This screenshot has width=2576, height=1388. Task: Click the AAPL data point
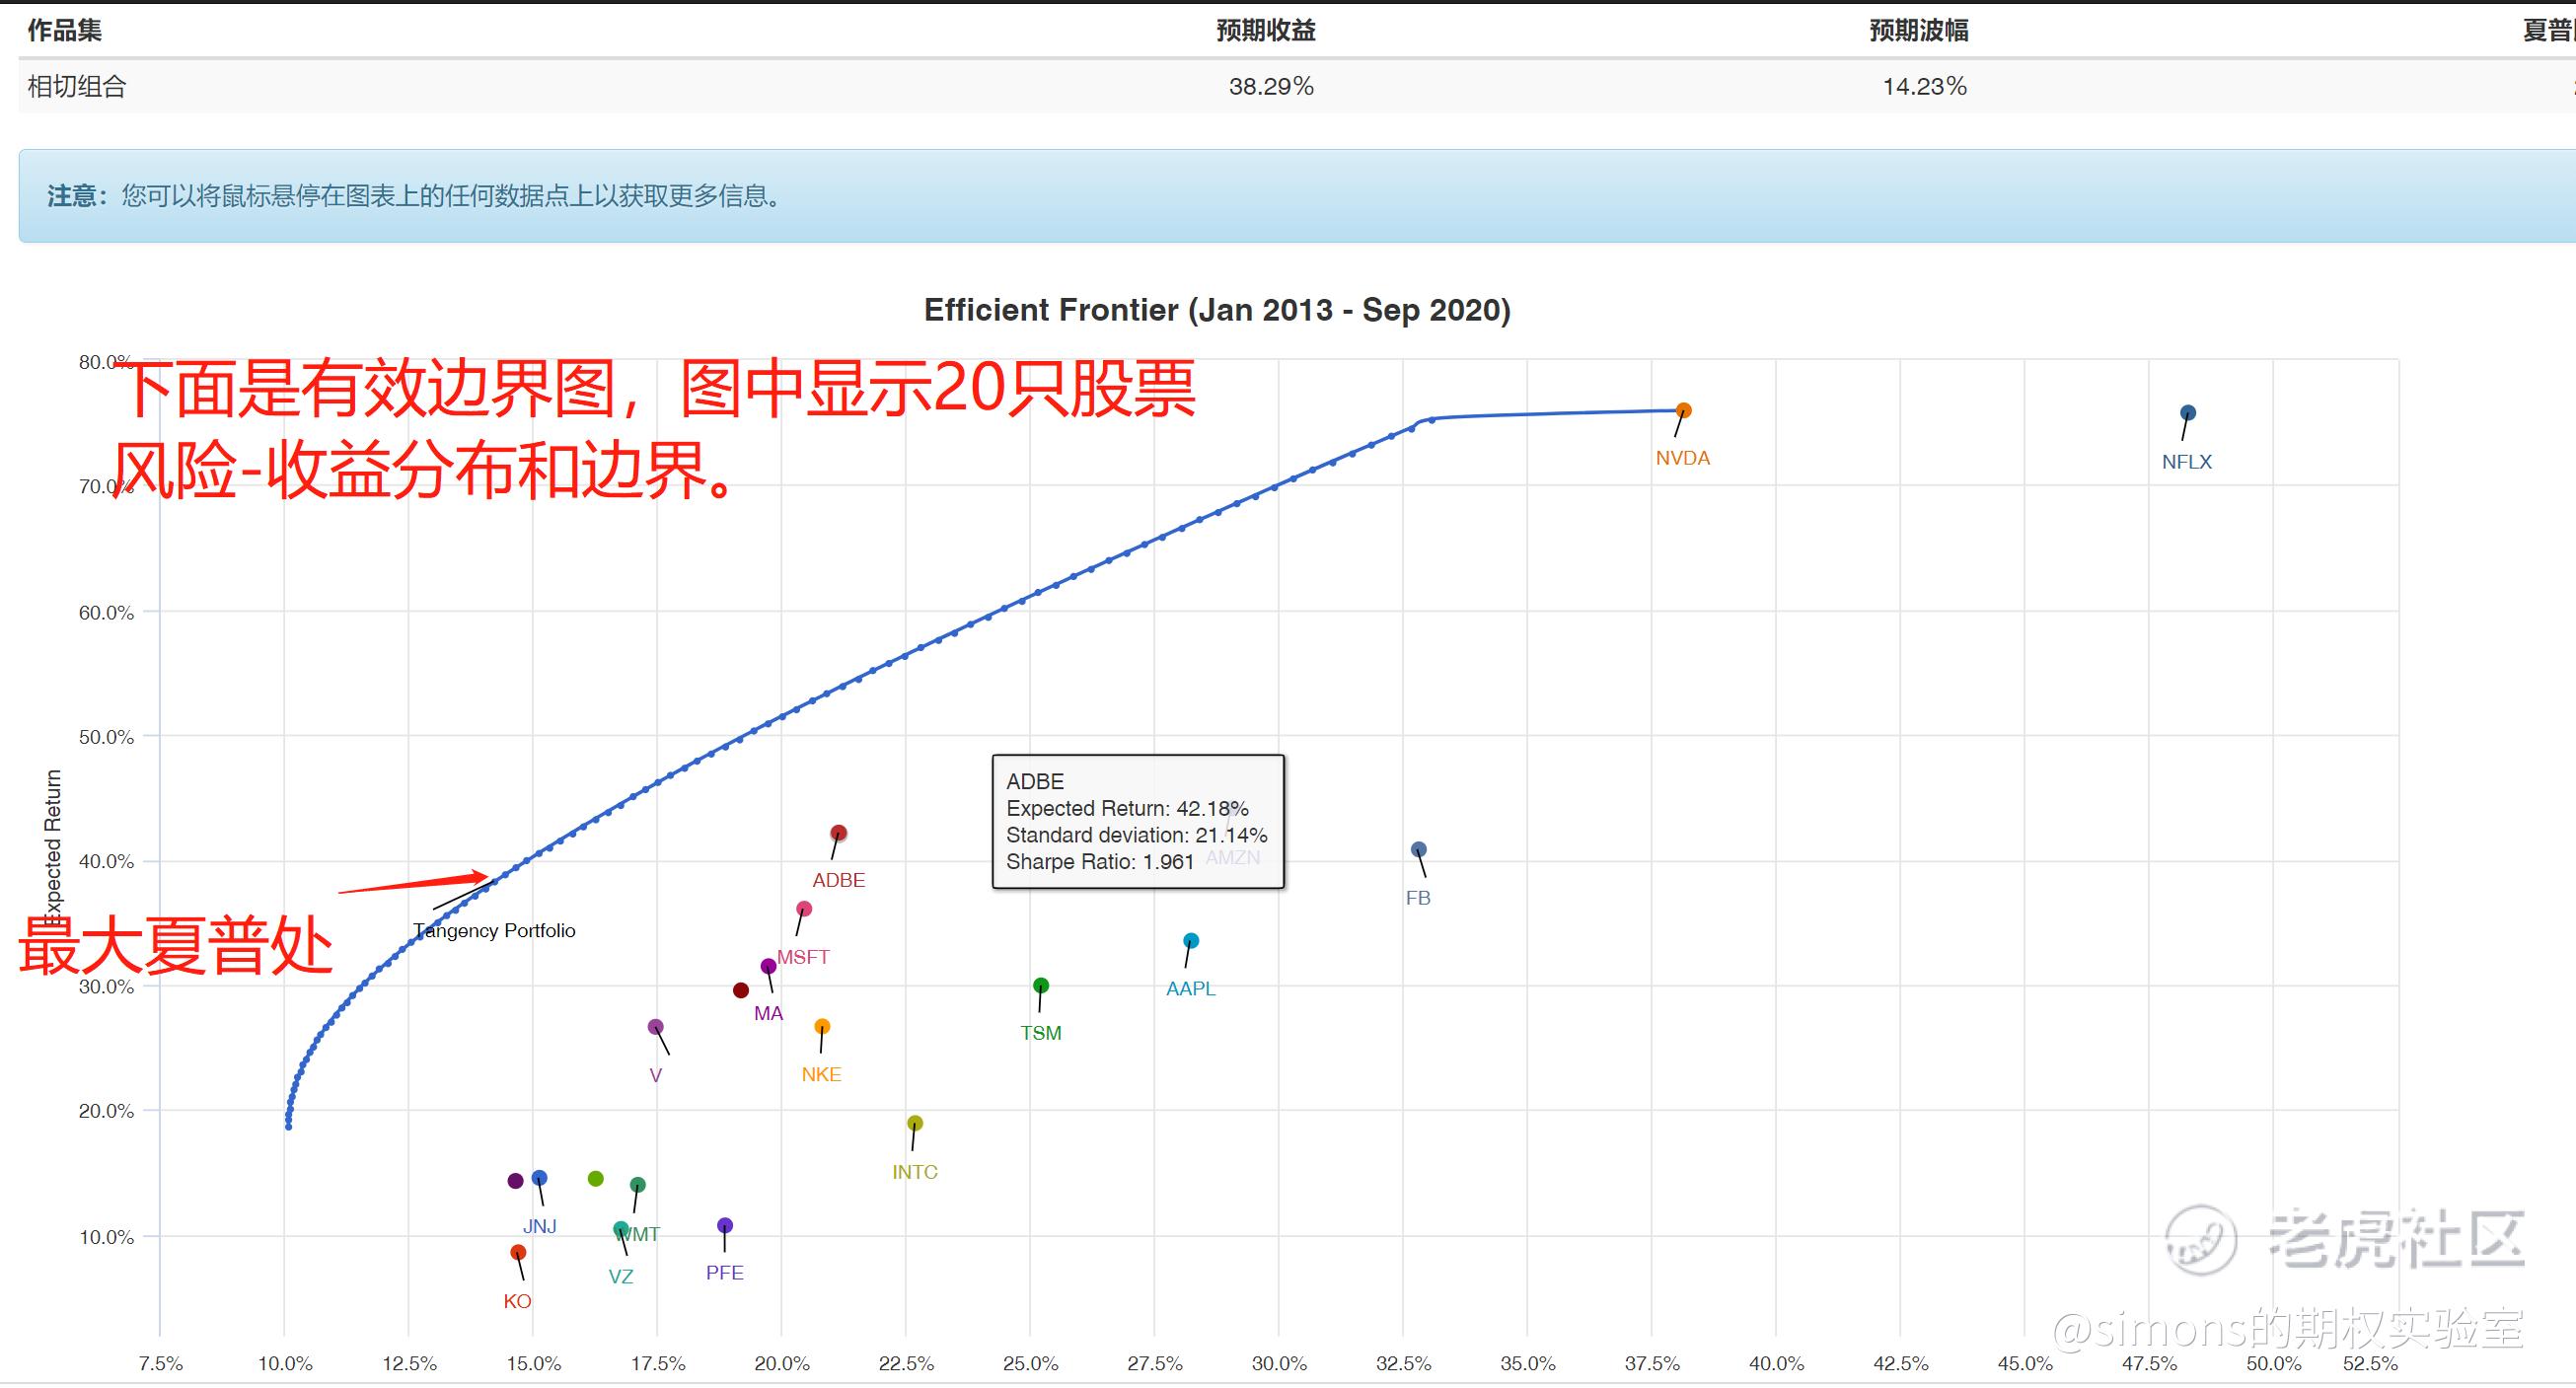pyautogui.click(x=1191, y=941)
